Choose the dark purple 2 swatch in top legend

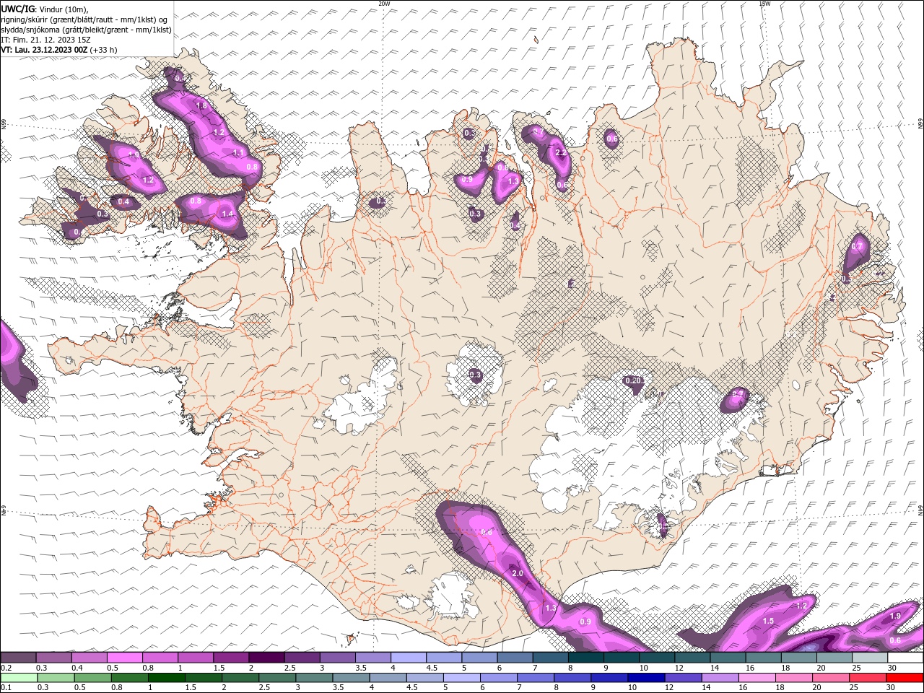point(266,658)
